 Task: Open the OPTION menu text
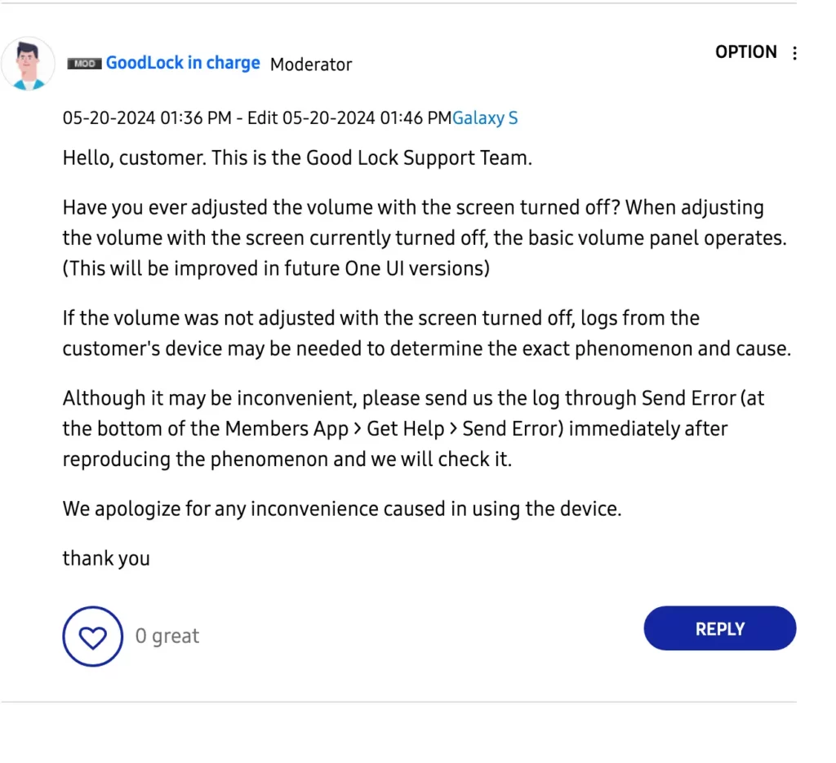pyautogui.click(x=746, y=52)
